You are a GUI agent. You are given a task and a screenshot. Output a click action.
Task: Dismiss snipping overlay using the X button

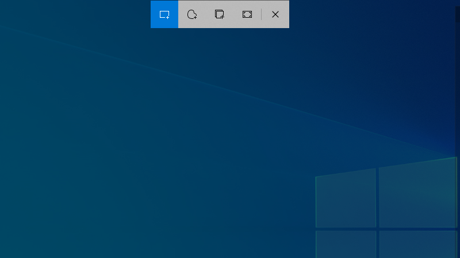[275, 14]
